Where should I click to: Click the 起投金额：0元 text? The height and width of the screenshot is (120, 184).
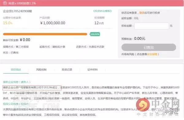click(x=130, y=18)
